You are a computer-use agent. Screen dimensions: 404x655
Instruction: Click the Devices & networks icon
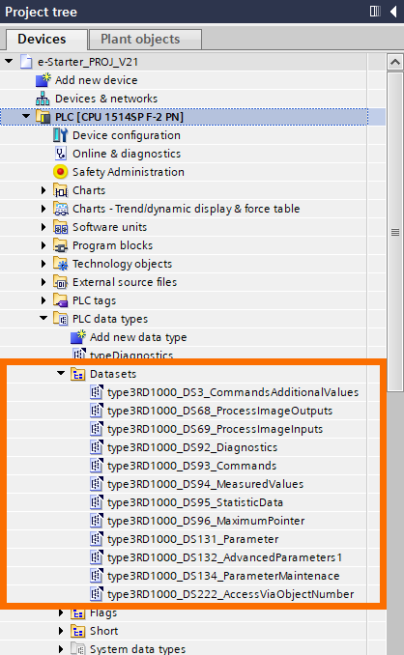[x=43, y=99]
